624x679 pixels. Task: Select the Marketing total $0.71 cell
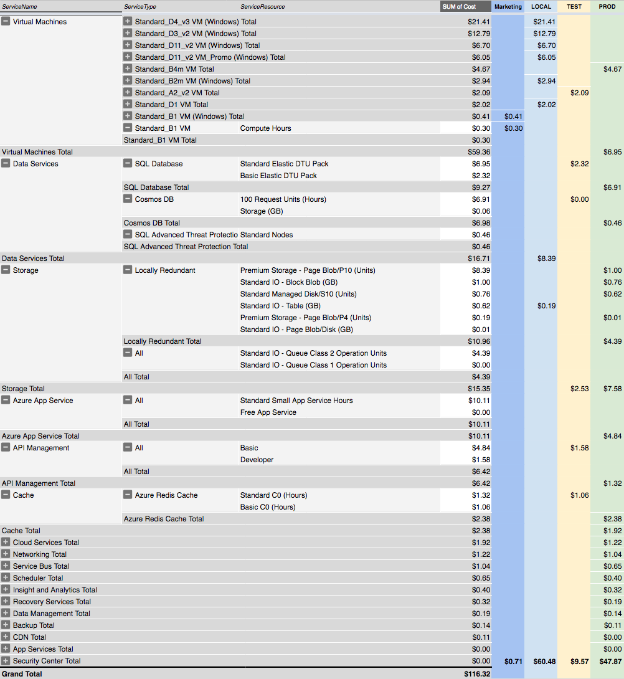pyautogui.click(x=508, y=661)
